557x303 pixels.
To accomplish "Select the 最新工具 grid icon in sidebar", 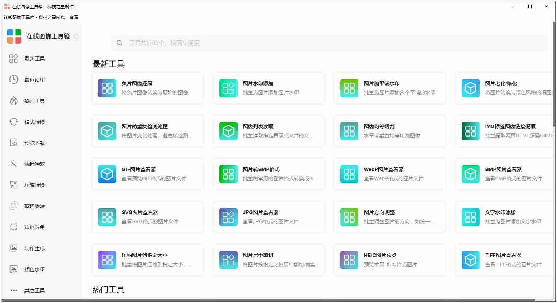I will pos(13,58).
